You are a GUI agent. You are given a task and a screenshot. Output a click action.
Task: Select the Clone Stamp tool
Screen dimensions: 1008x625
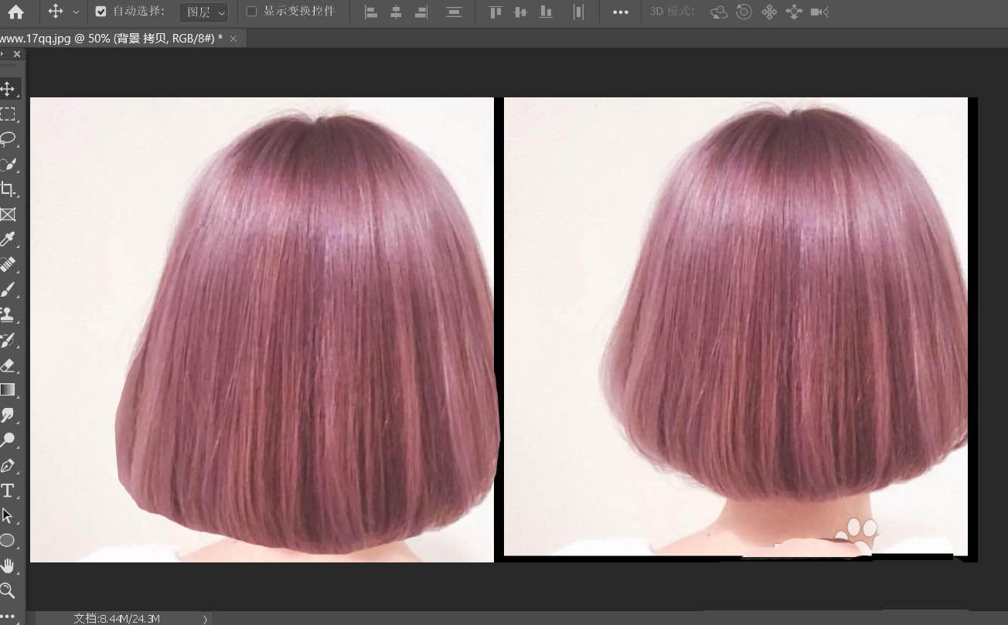[8, 314]
